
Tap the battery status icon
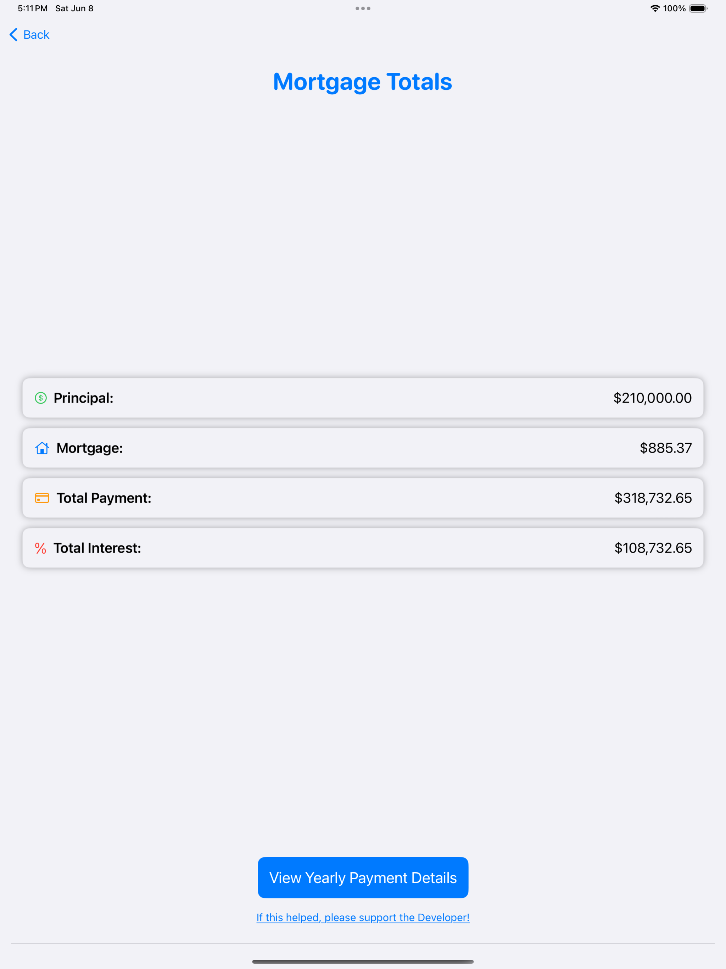pyautogui.click(x=698, y=8)
